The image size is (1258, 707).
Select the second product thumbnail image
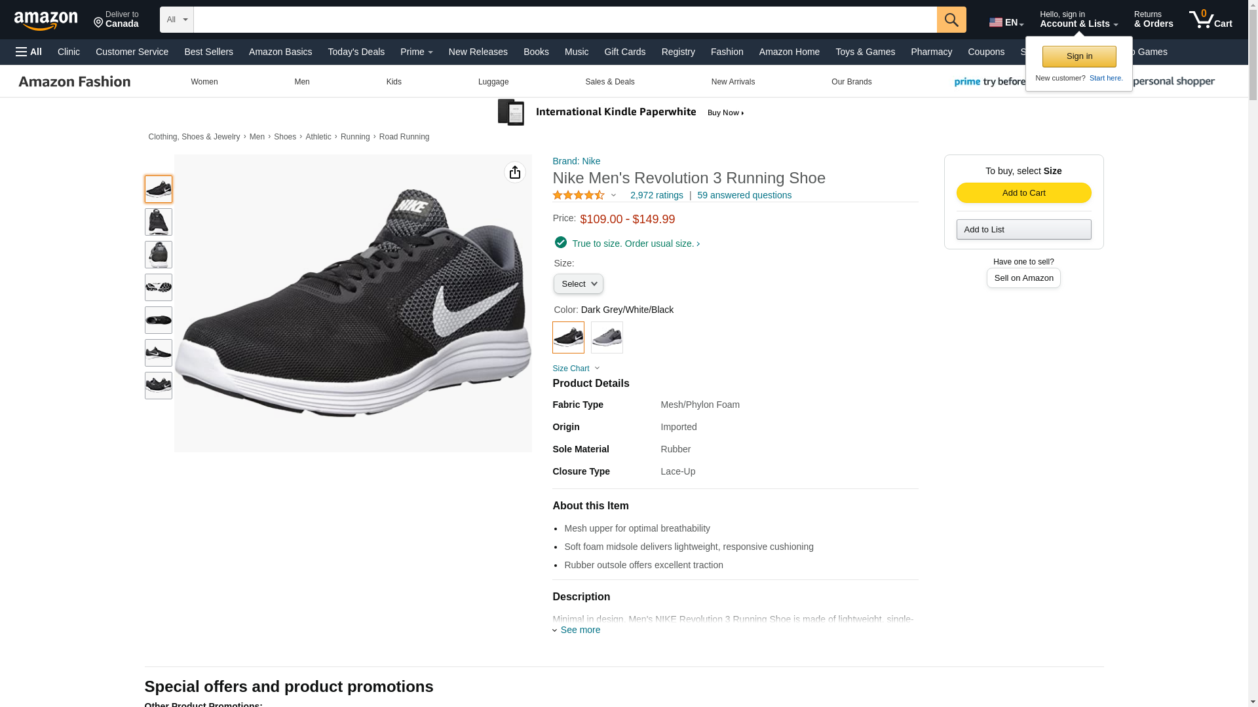pos(159,222)
